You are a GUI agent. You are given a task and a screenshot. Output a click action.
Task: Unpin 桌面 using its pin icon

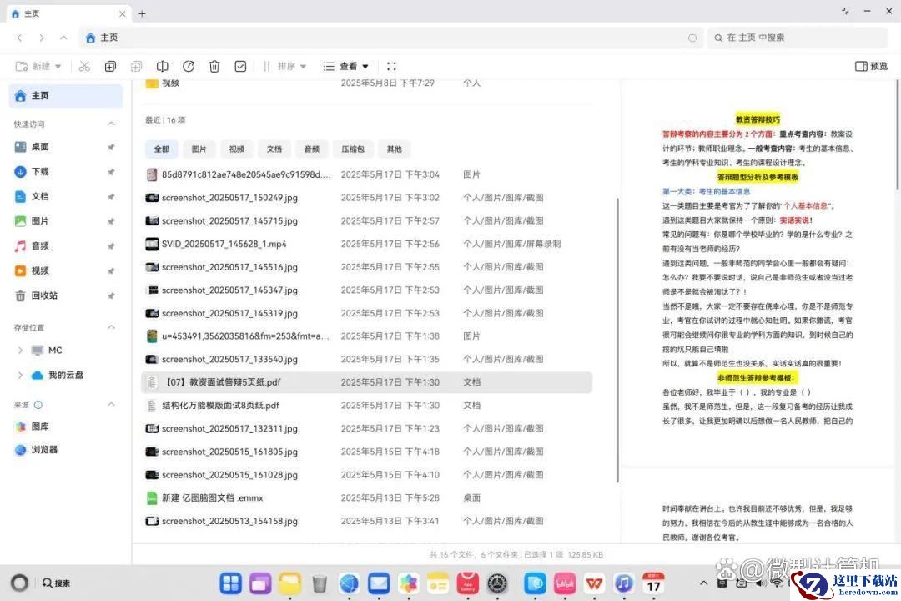(x=111, y=147)
